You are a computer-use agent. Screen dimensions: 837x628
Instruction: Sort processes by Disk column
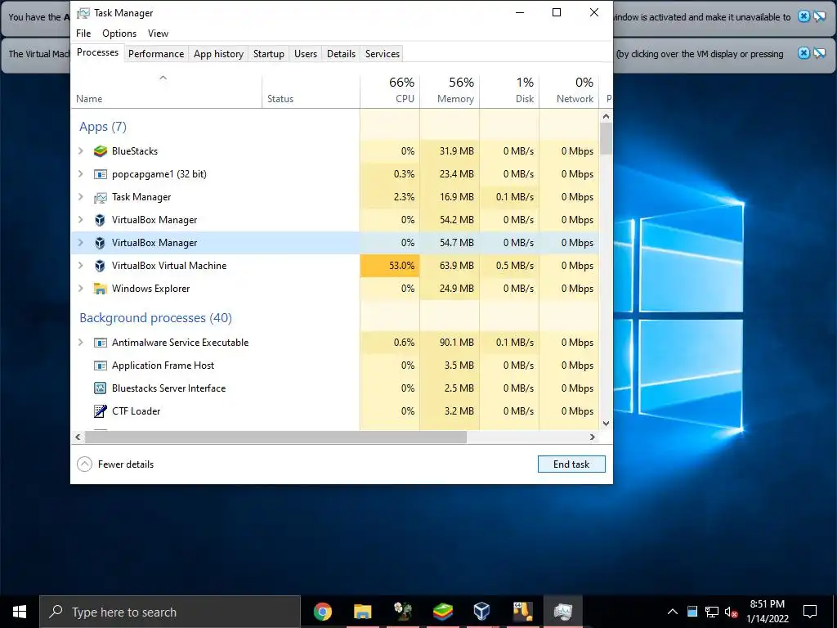[510, 90]
